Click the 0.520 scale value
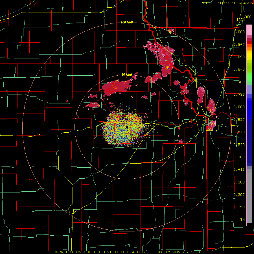The height and width of the screenshot is (254, 254). [239, 145]
